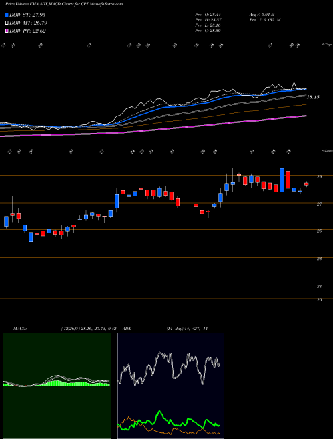
Task: Click the 'DOW PT: 22.62' legend text
Action: click(x=27, y=31)
